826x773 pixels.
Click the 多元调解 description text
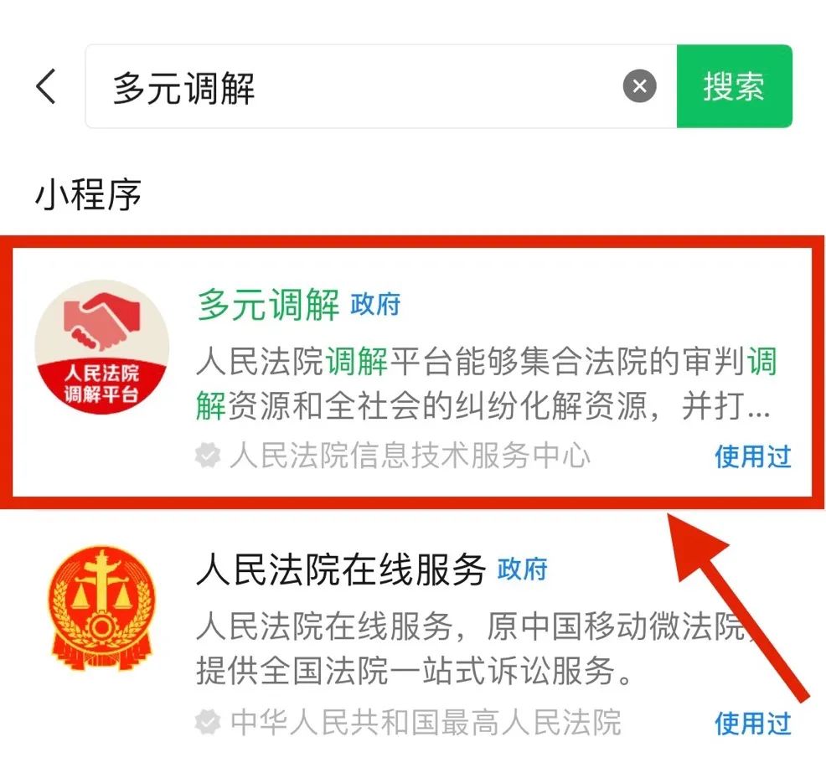(486, 384)
